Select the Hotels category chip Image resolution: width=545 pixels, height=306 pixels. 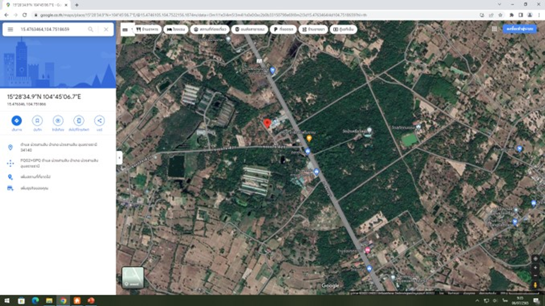point(176,29)
